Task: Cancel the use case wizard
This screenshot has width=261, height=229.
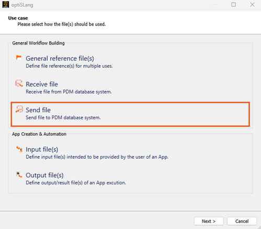Action: tap(242, 221)
